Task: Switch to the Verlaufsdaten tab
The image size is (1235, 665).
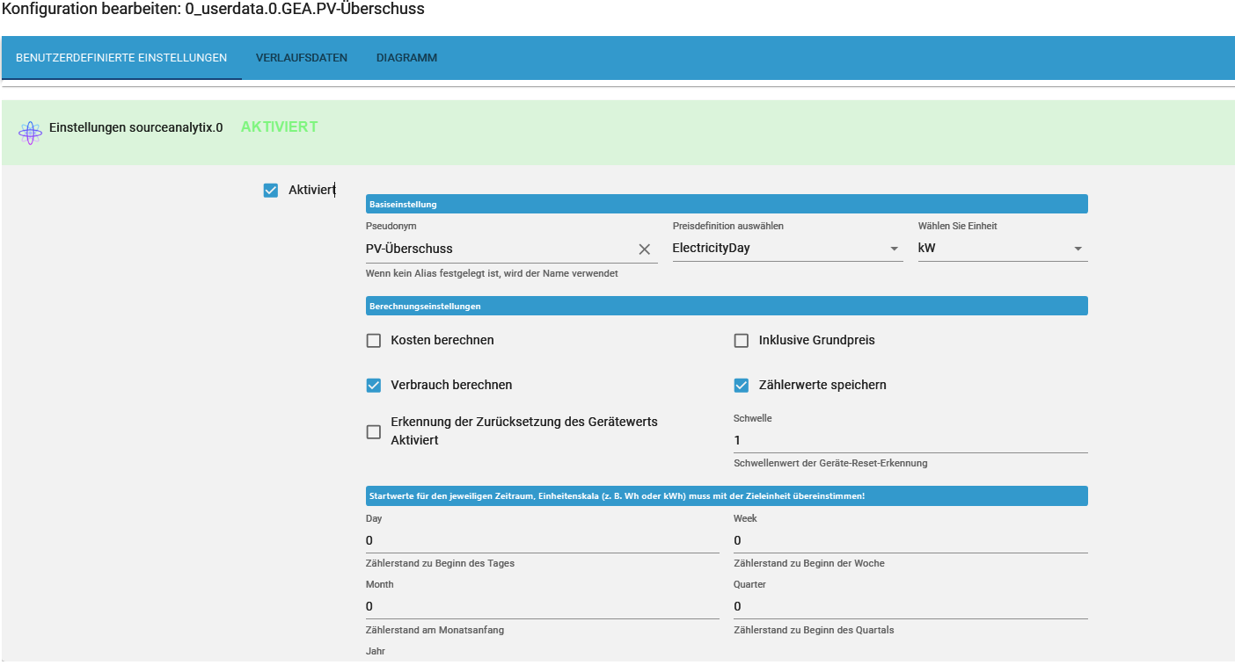Action: click(302, 58)
